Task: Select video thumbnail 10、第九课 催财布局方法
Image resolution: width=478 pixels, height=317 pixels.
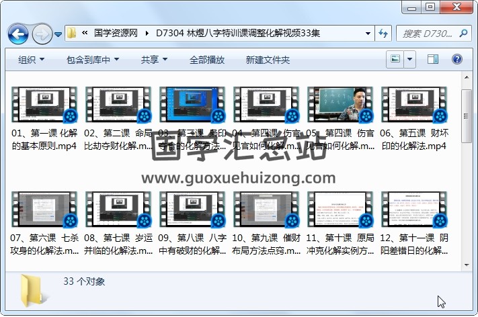Action: click(x=266, y=209)
